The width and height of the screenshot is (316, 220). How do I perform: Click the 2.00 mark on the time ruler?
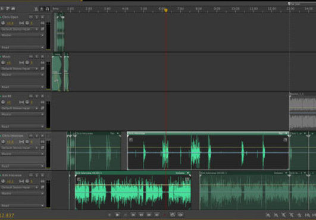pos(89,9)
